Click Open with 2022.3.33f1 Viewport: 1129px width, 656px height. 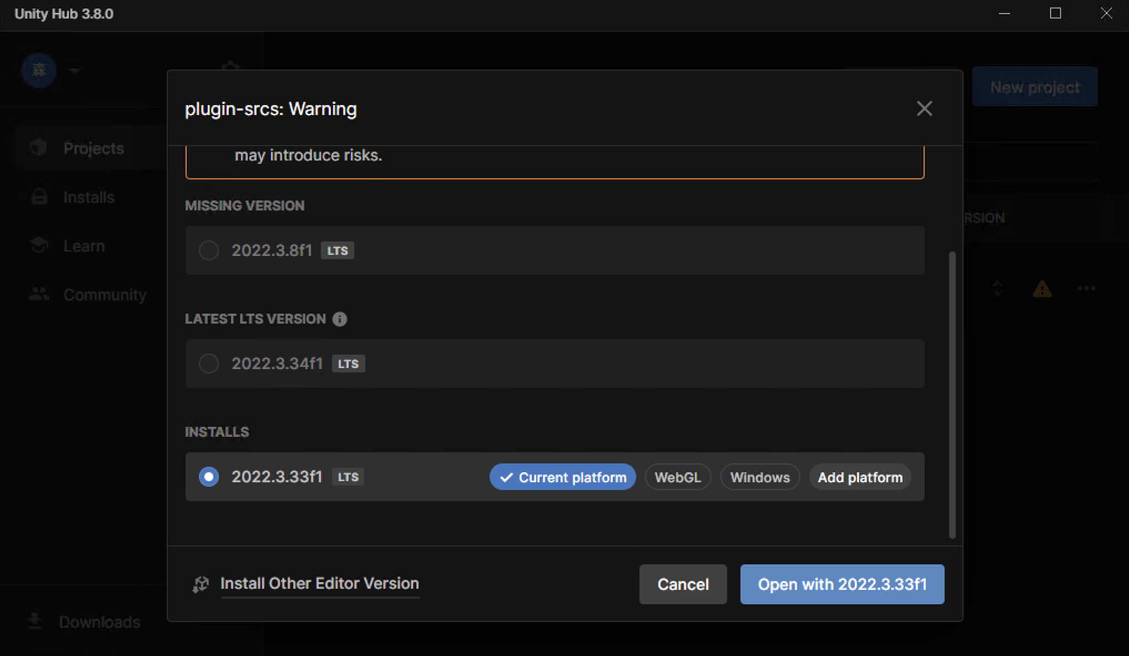pyautogui.click(x=841, y=584)
